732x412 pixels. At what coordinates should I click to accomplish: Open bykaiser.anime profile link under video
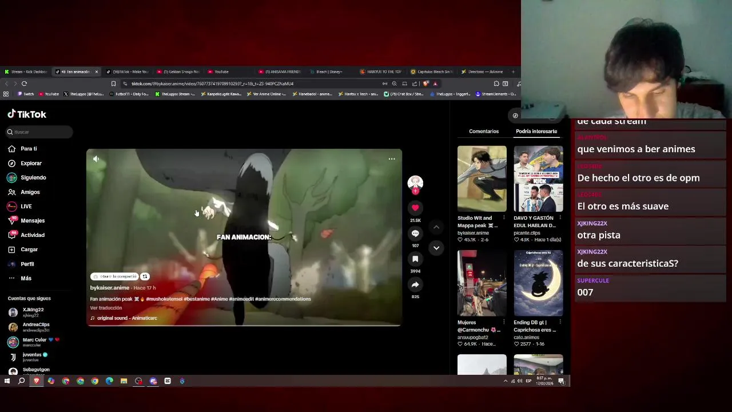tap(110, 288)
